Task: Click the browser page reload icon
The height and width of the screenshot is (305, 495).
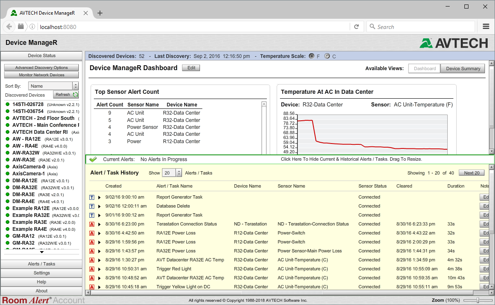Action: click(356, 27)
